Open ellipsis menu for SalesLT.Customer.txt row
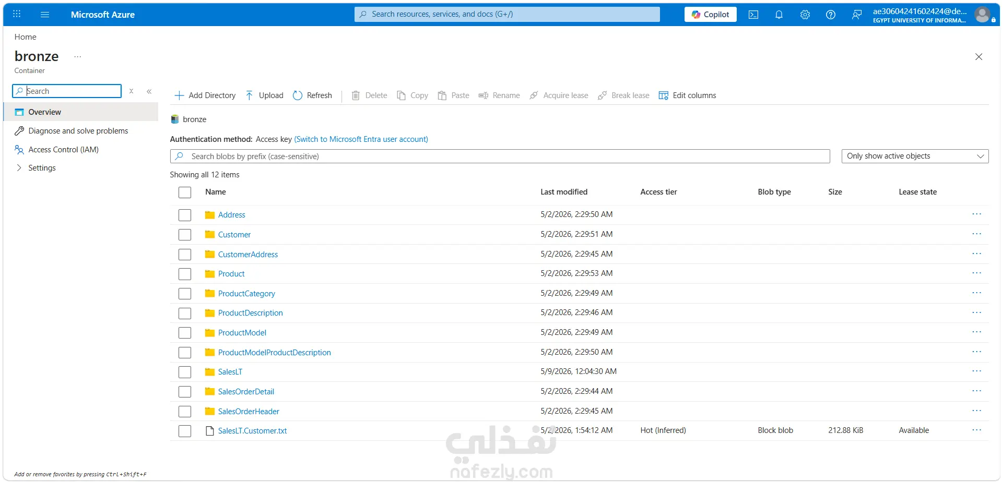Image resolution: width=1002 pixels, height=482 pixels. point(976,430)
